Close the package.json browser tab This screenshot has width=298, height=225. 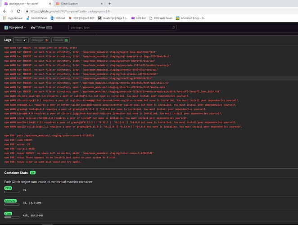[50, 4]
